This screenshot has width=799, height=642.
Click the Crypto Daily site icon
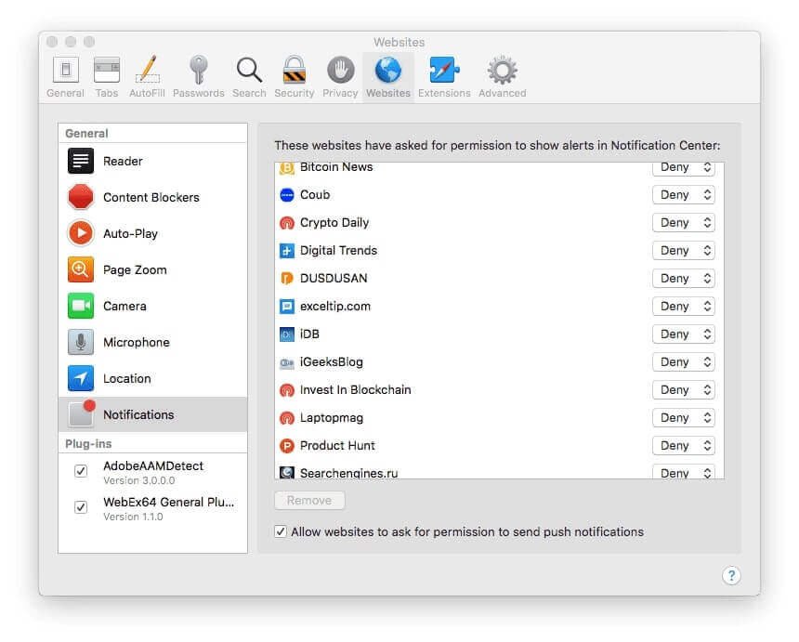287,223
